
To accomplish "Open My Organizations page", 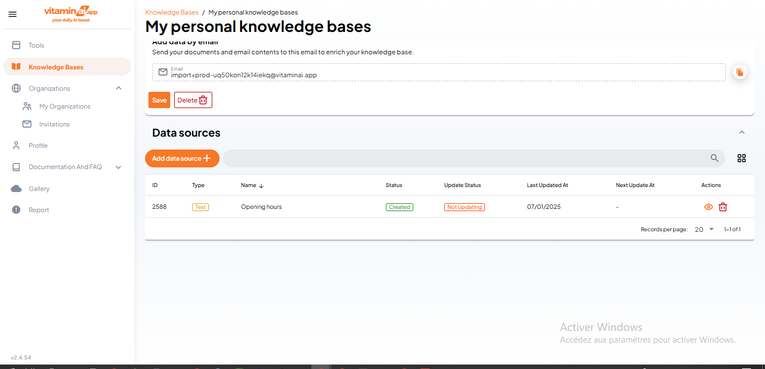I will (x=64, y=106).
